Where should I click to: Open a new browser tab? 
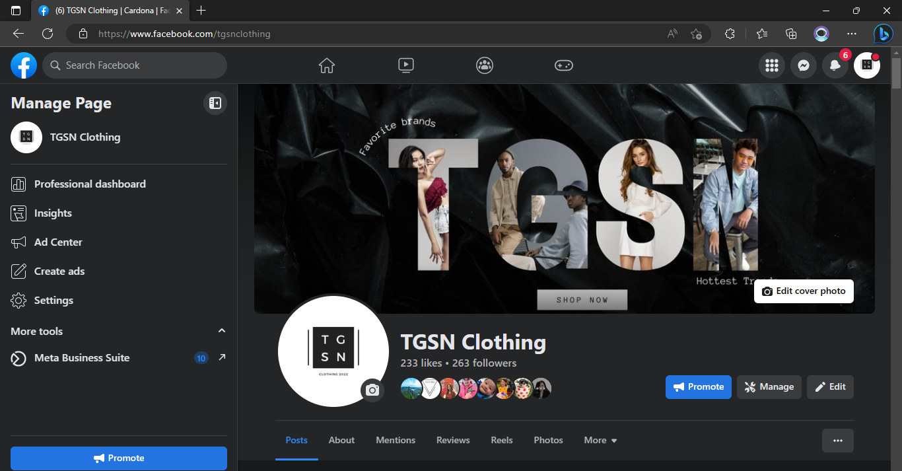201,11
